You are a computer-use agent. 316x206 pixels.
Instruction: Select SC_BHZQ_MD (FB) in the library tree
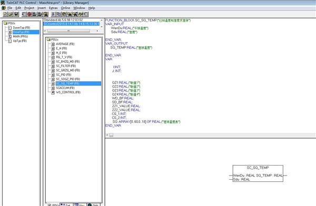pyautogui.click(x=68, y=61)
